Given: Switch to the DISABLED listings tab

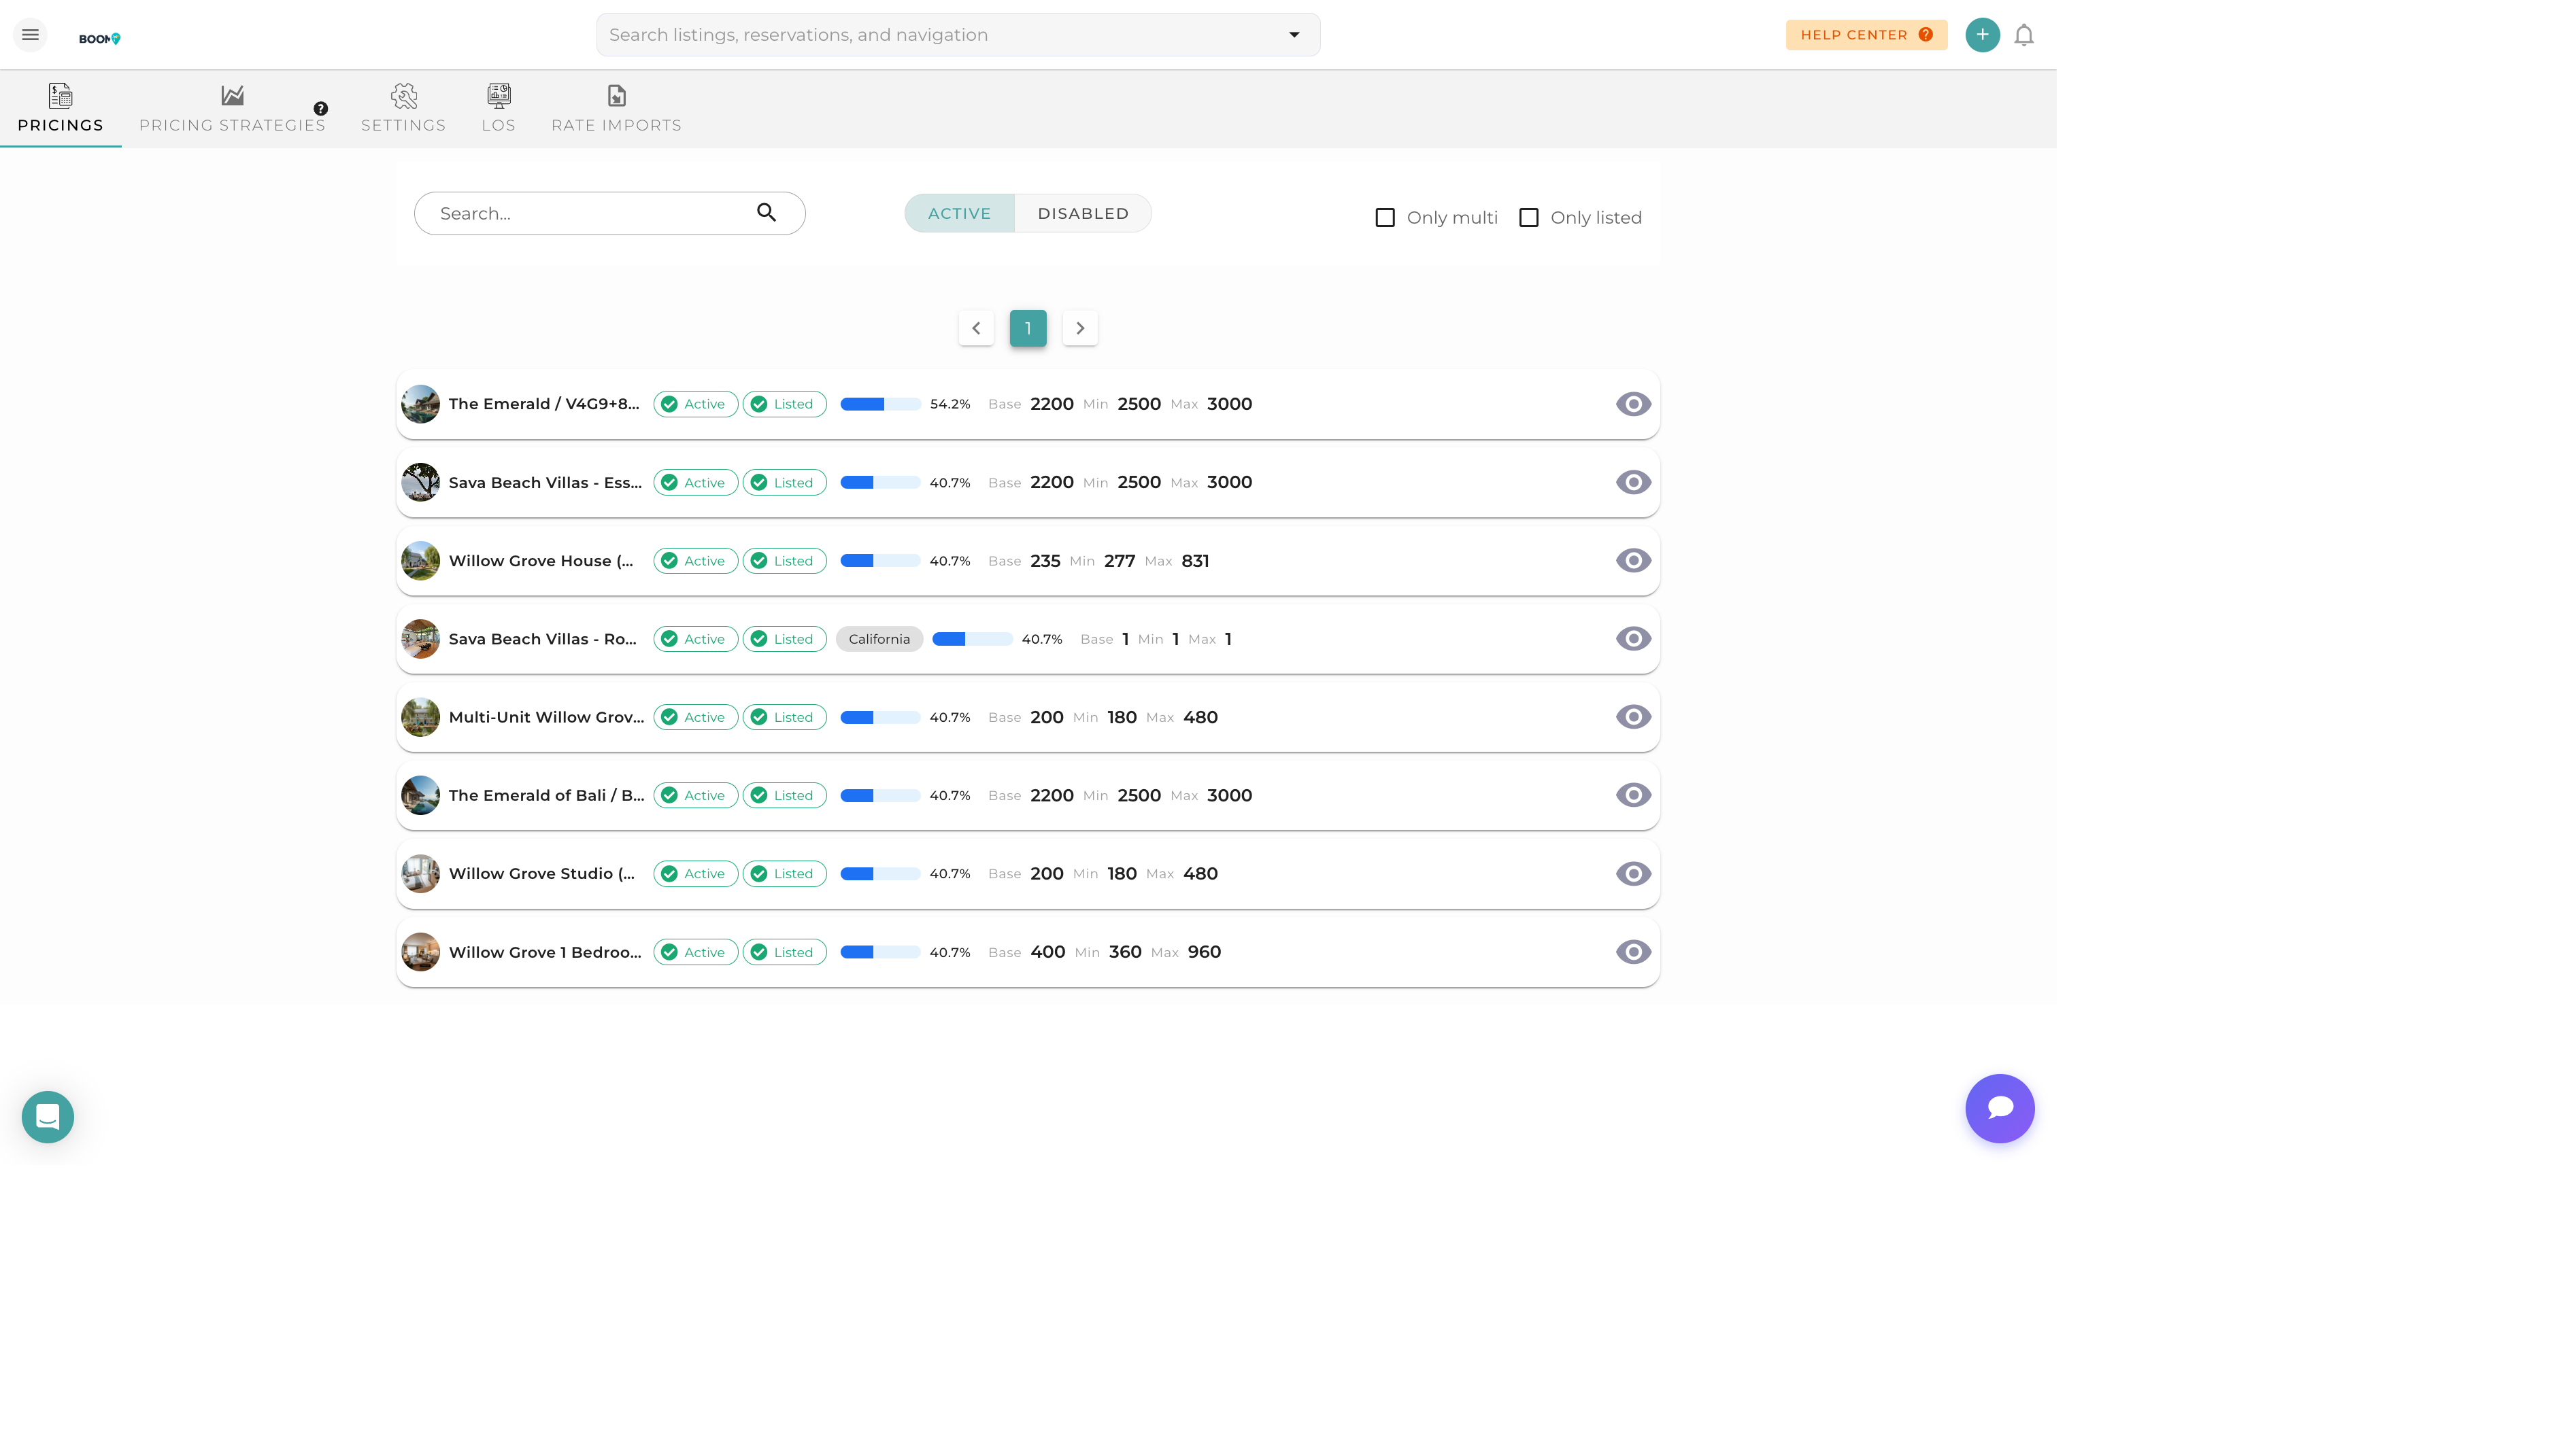Looking at the screenshot, I should [x=1082, y=213].
